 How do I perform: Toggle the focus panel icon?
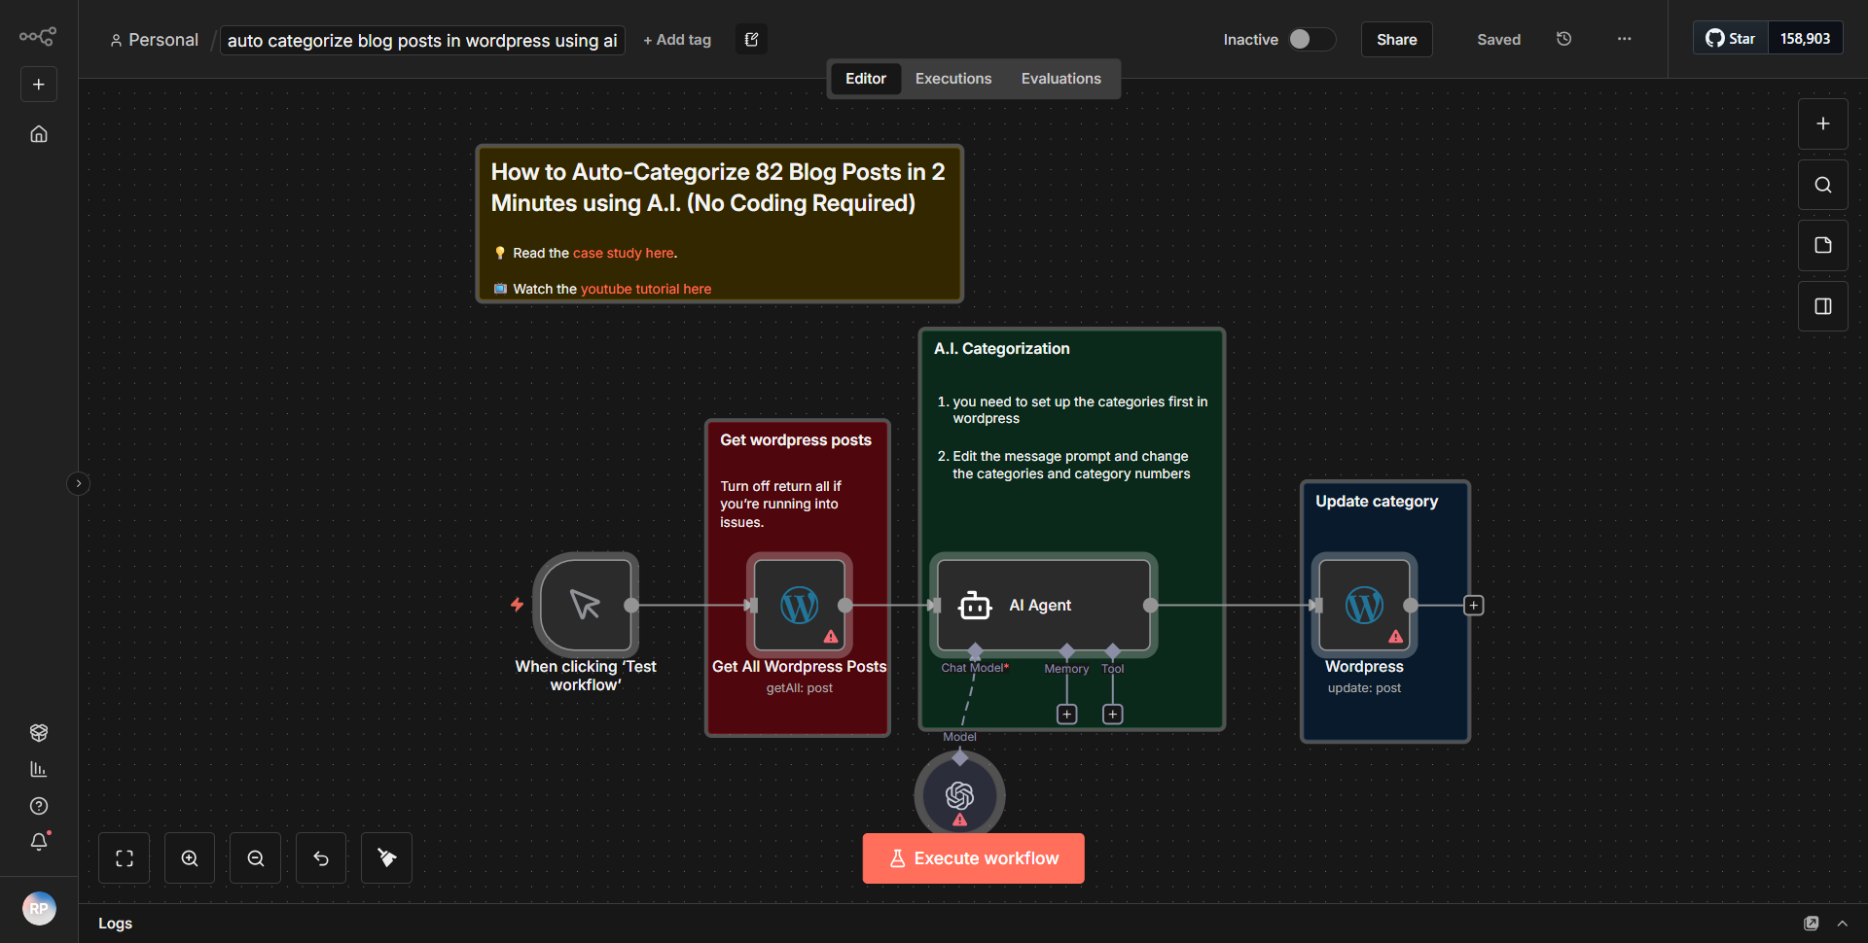click(1822, 306)
